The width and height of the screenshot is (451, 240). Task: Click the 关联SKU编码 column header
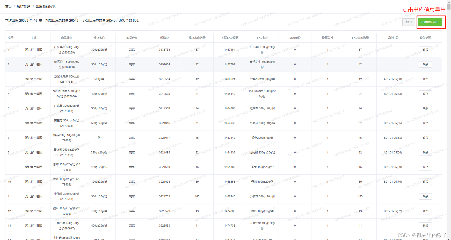(x=230, y=38)
